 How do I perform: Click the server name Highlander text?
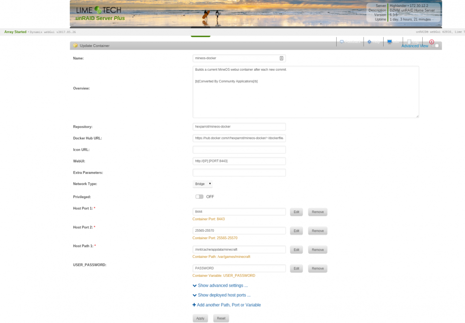coord(398,6)
